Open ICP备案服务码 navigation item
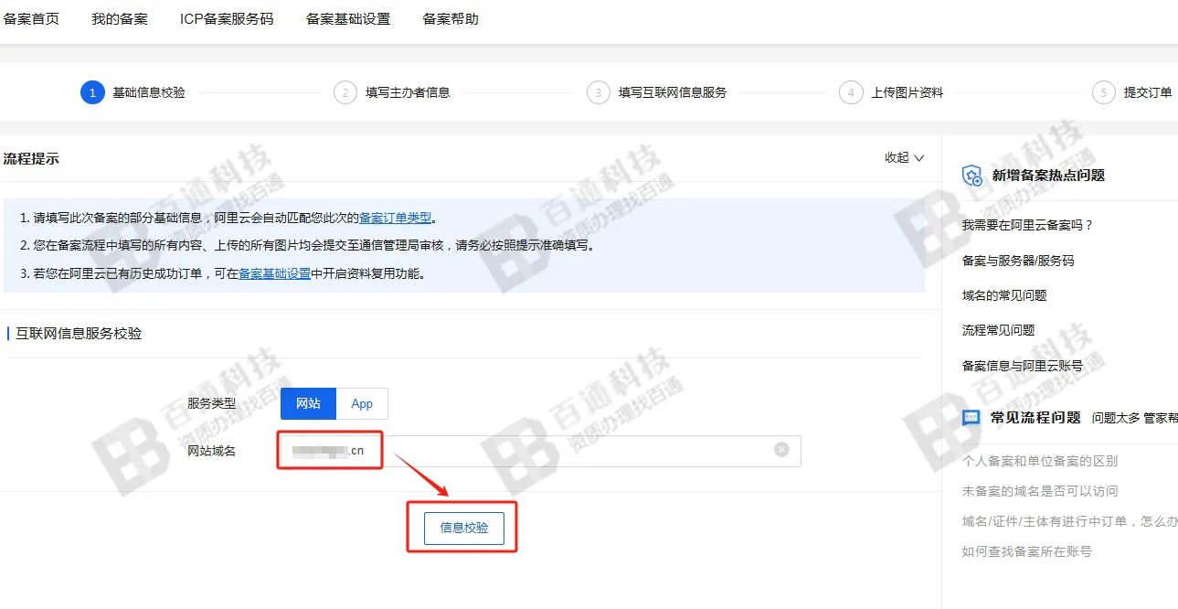Screen dimensions: 1178x609 click(x=227, y=19)
